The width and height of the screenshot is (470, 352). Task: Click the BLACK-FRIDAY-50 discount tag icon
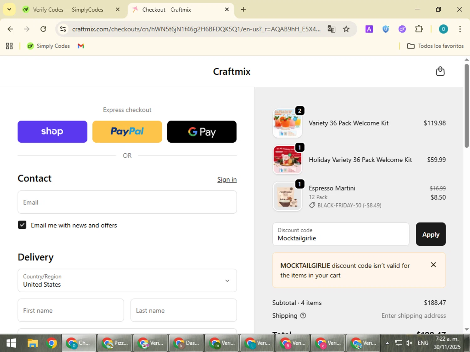coord(312,205)
